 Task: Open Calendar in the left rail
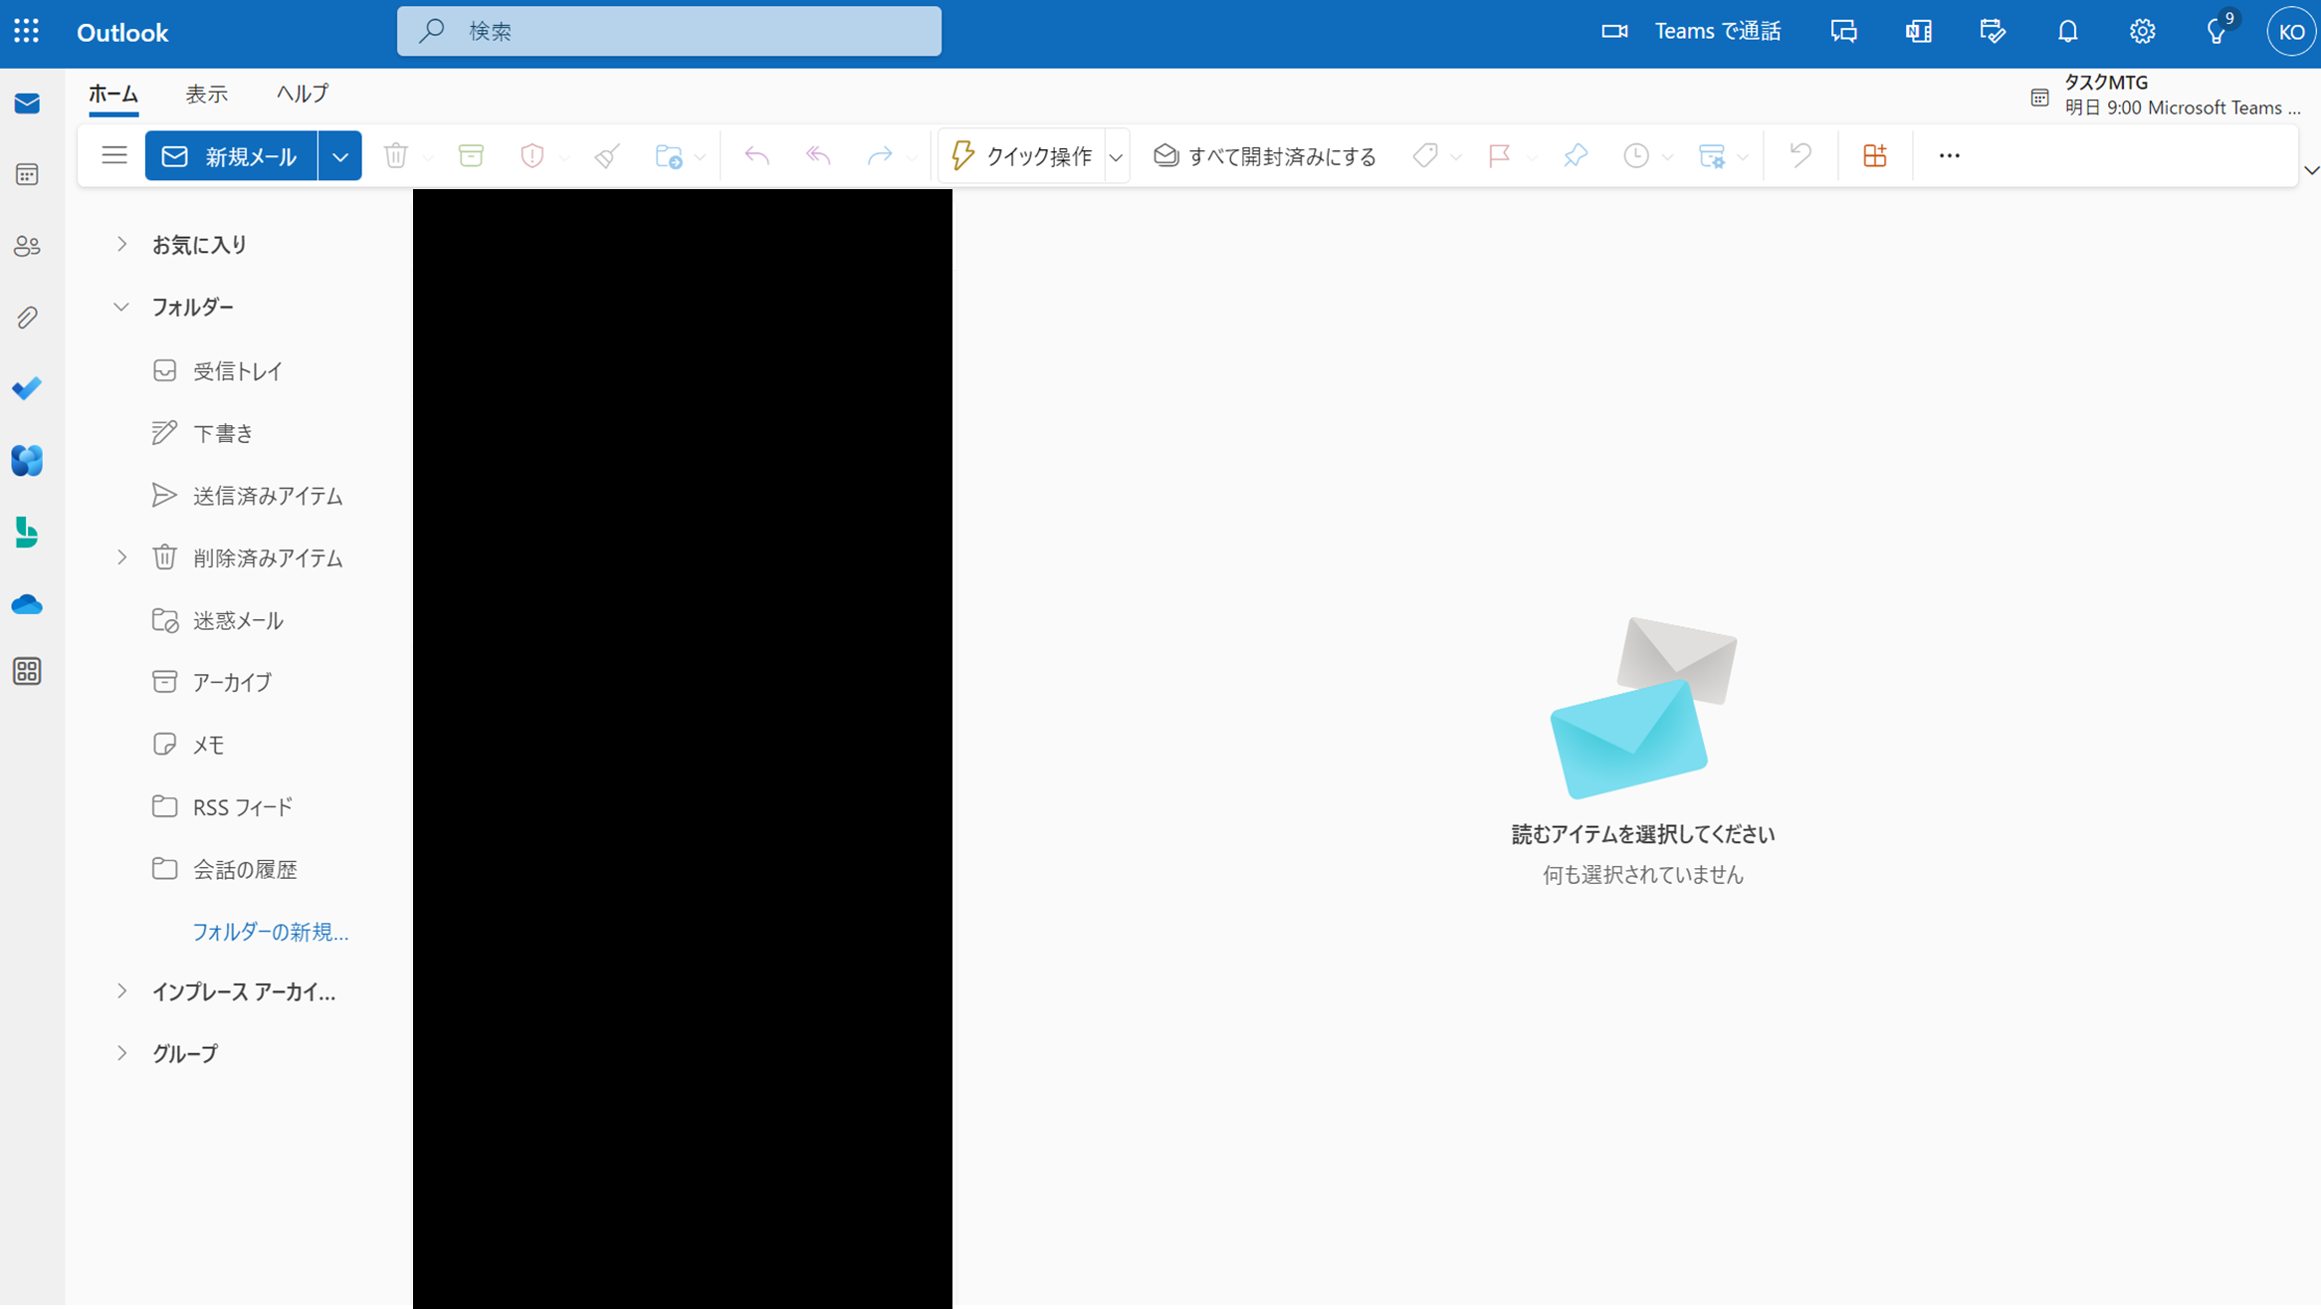click(x=27, y=175)
